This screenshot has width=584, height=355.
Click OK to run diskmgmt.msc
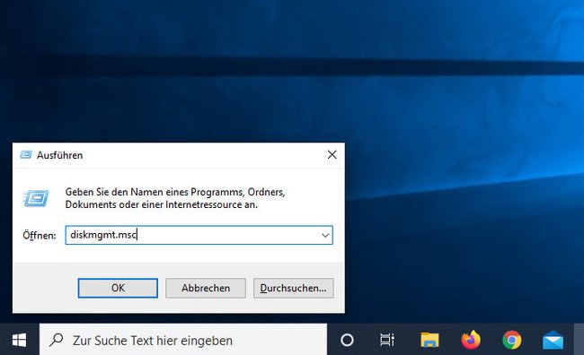(118, 288)
